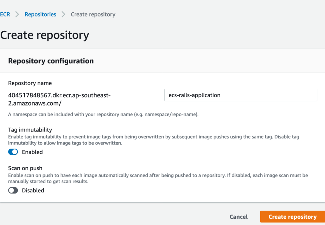Click the Enabled label beside the toggle
This screenshot has height=225, width=325.
[32, 152]
